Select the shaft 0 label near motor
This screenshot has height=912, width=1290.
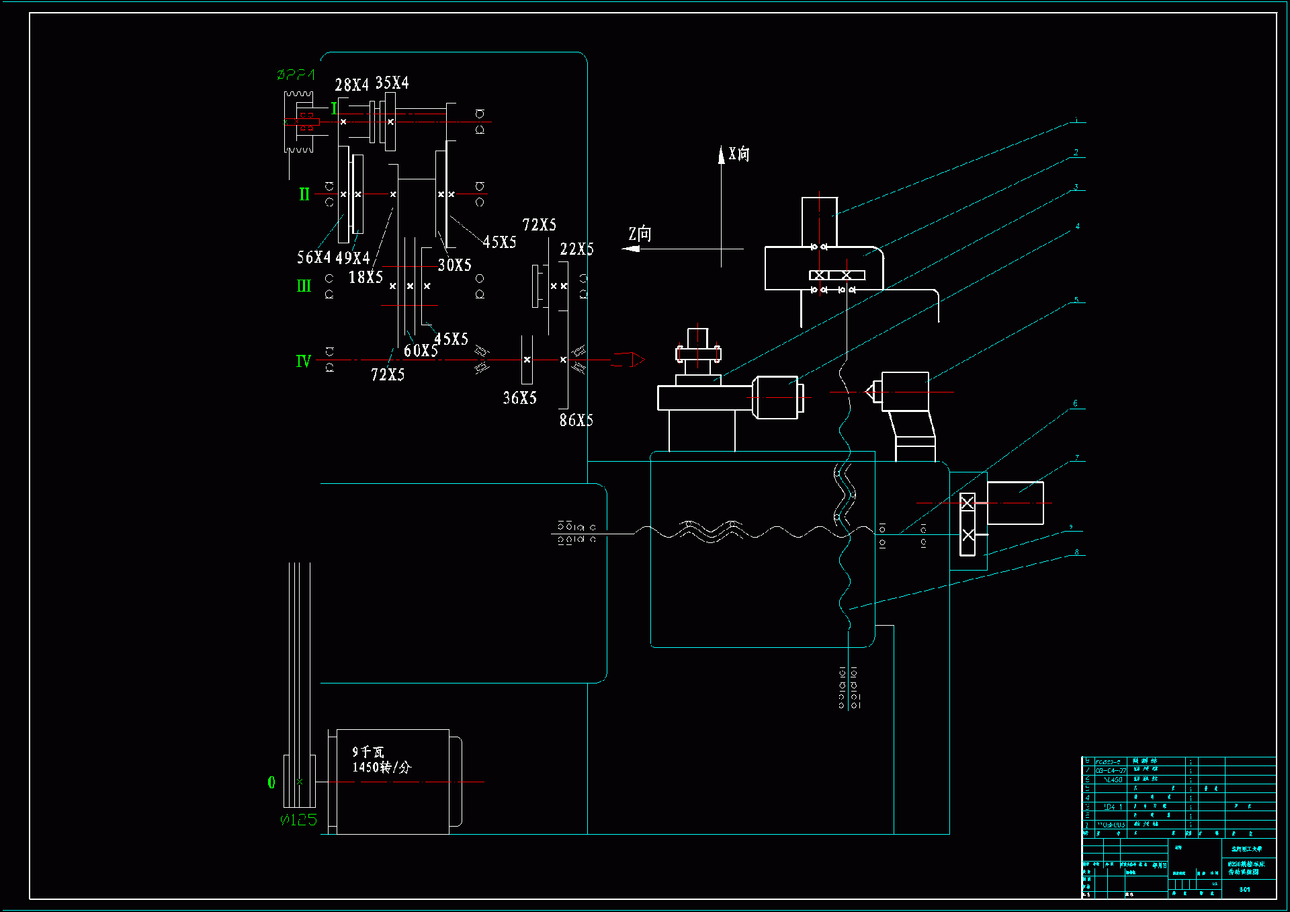pyautogui.click(x=271, y=782)
